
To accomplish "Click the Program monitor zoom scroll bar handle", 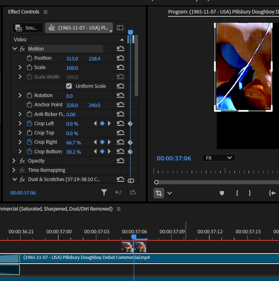I will click(x=156, y=182).
